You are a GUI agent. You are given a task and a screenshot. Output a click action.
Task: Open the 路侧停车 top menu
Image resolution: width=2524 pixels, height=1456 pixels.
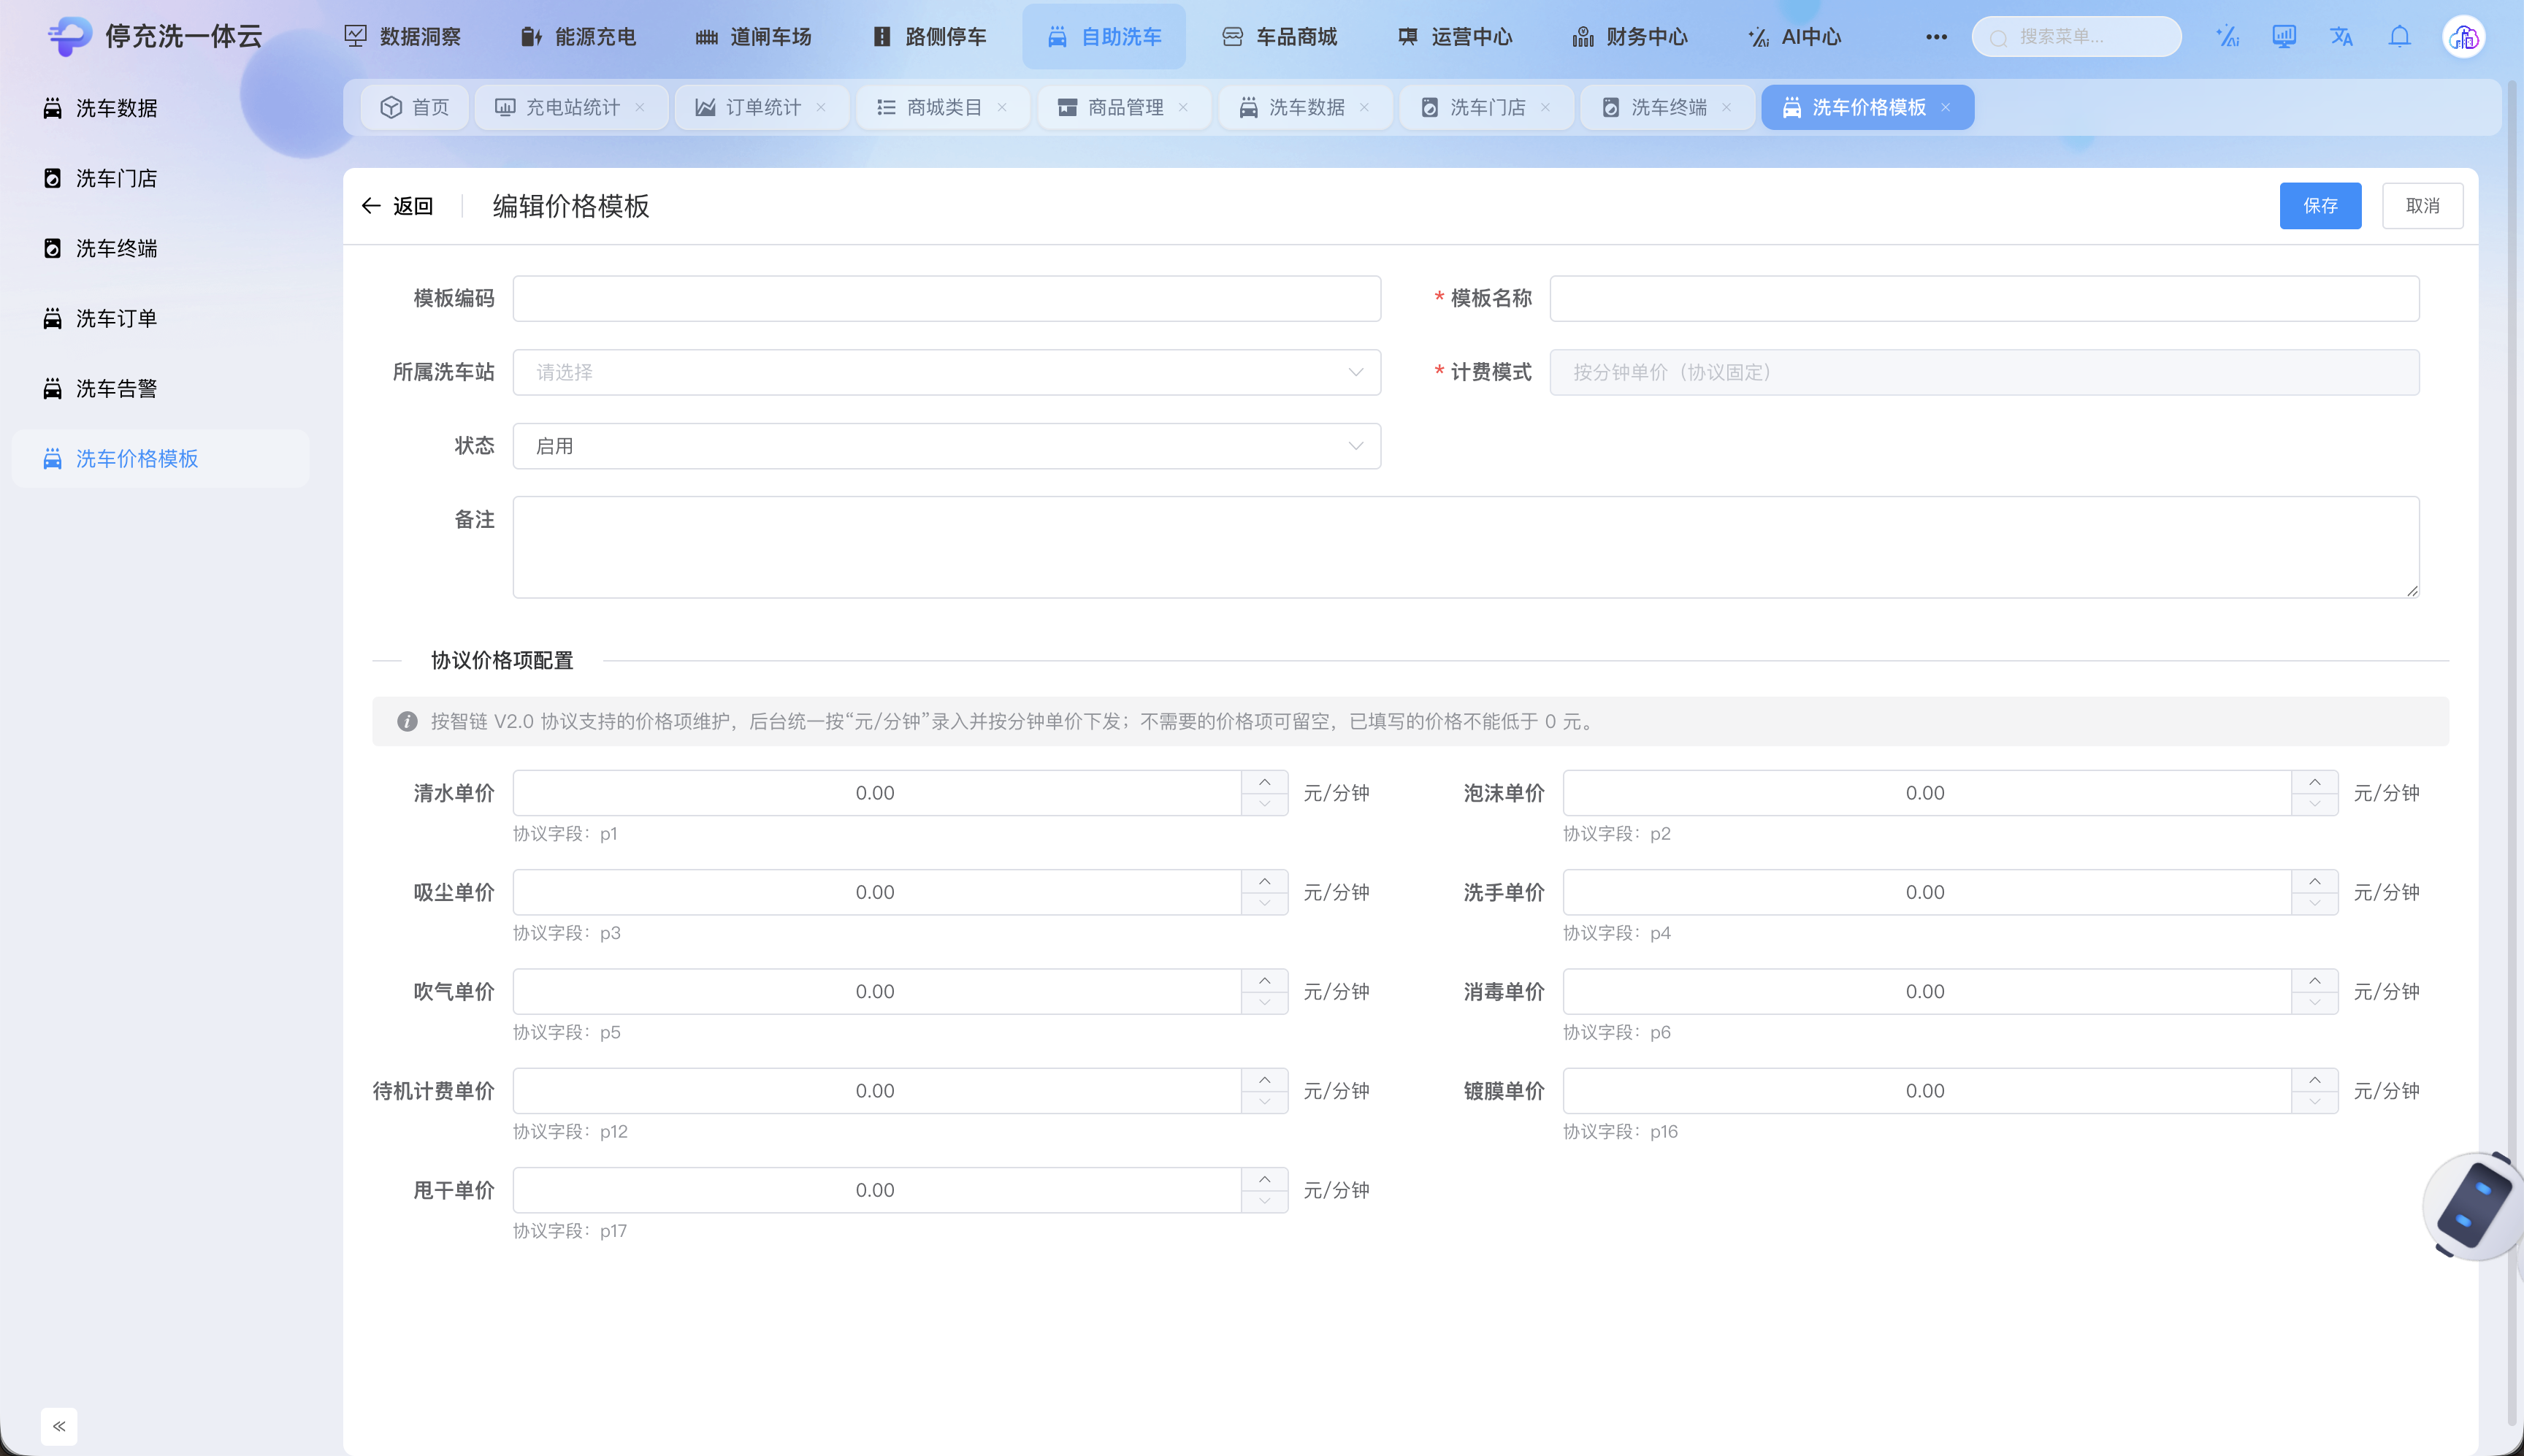tap(928, 37)
